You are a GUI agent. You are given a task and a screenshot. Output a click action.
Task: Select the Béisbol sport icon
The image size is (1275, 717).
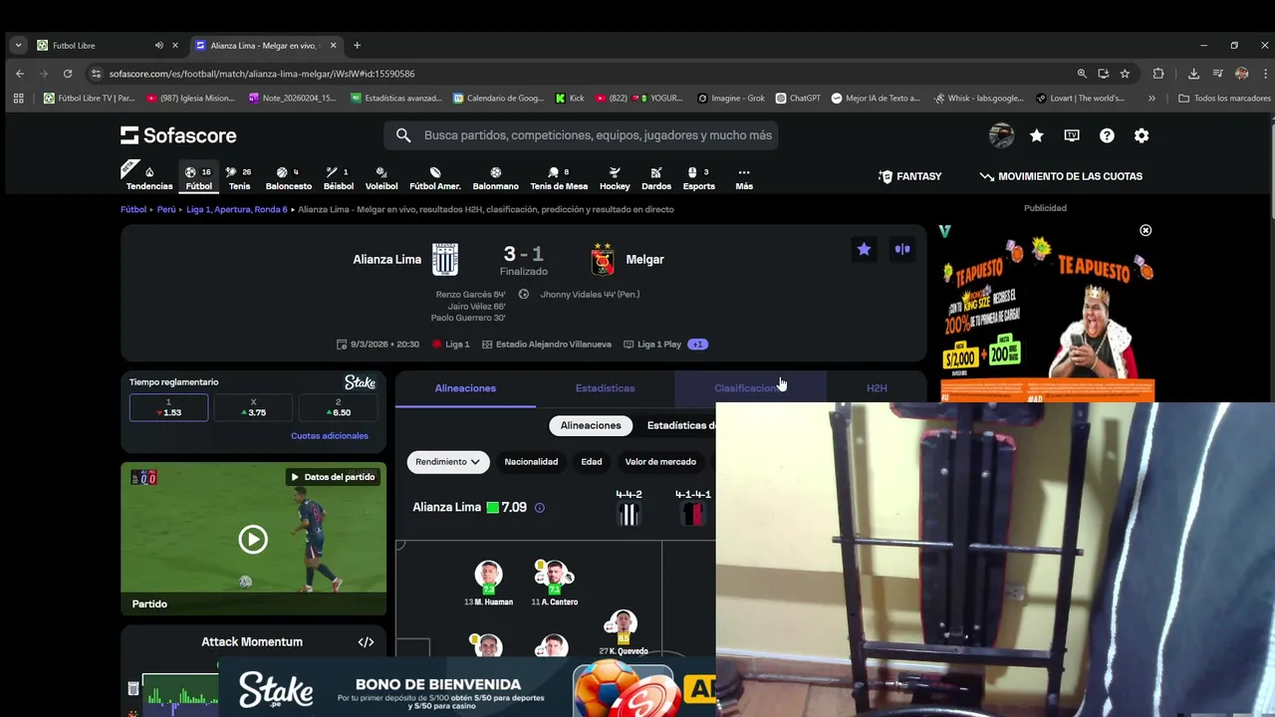coord(331,172)
